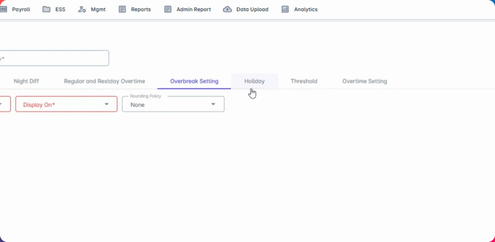
Task: Click the Reports document icon
Action: (x=122, y=9)
